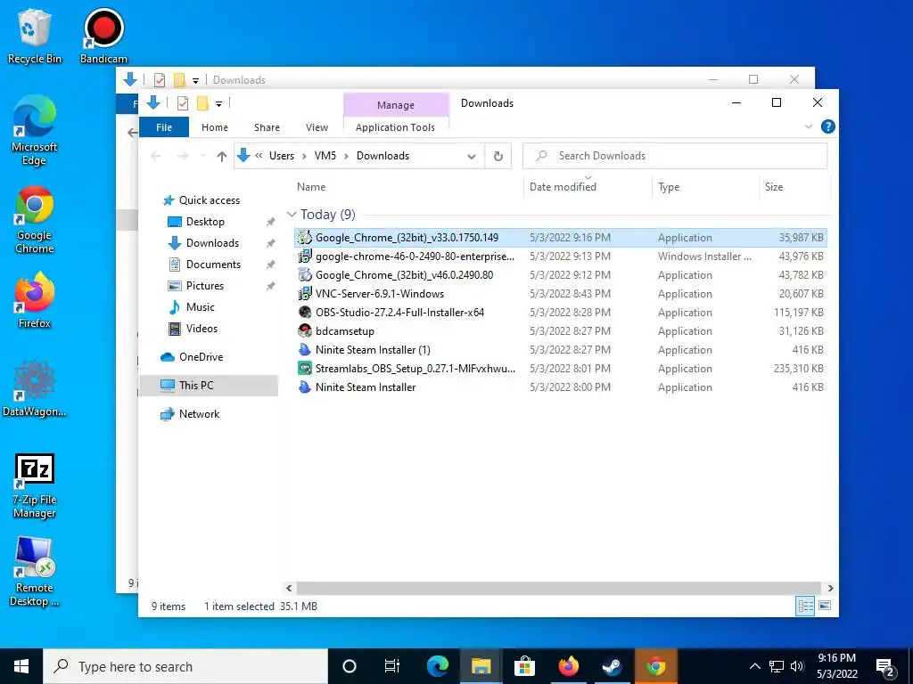Screen dimensions: 913x684
Task: Open Remote Desktop desktop shortcut
Action: pos(34,572)
